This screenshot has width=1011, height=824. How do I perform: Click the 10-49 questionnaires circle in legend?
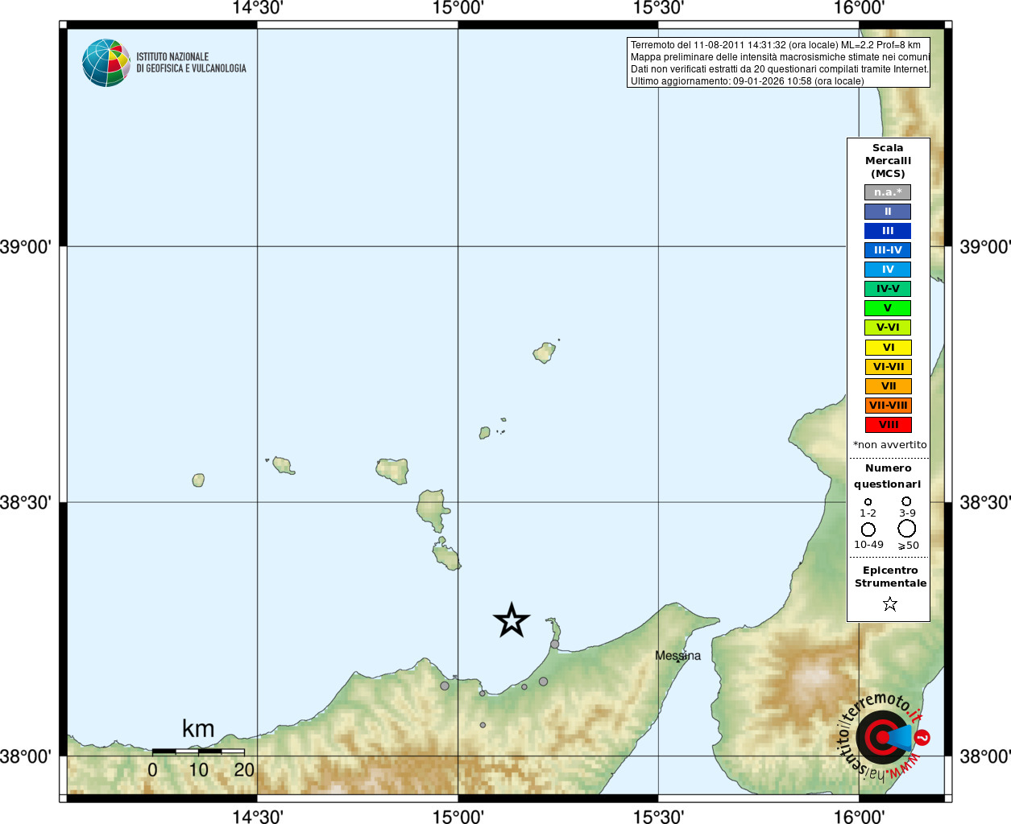coord(868,529)
